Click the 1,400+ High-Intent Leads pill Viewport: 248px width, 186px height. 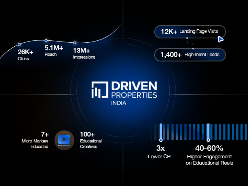point(190,55)
